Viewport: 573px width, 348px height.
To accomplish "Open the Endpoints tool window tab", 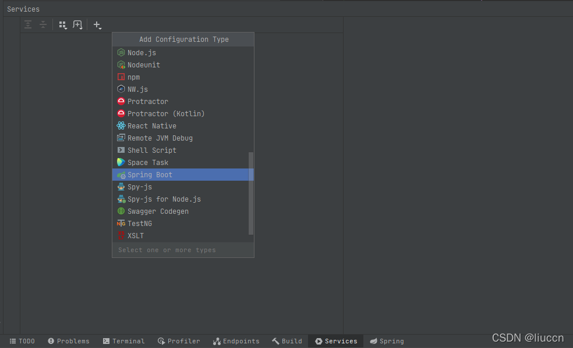I will point(236,341).
